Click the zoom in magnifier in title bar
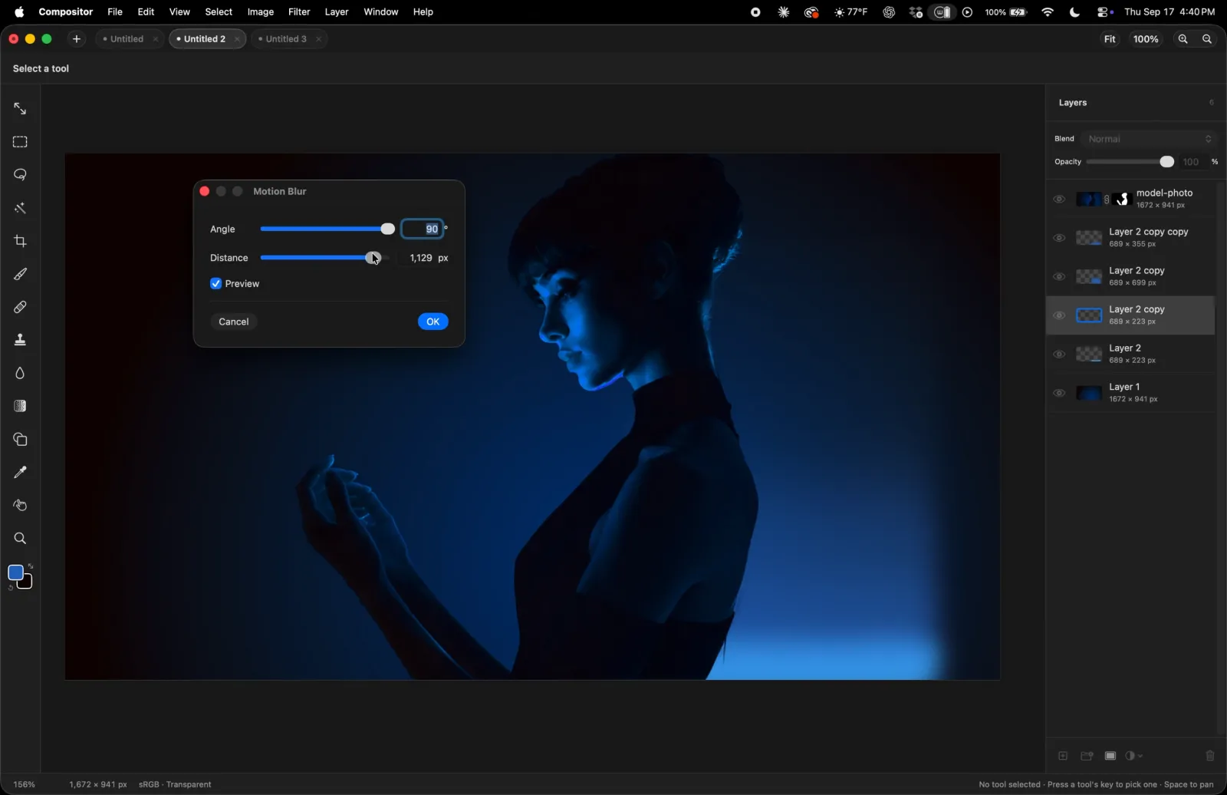Screen dimensions: 1227x795 (x=1183, y=39)
